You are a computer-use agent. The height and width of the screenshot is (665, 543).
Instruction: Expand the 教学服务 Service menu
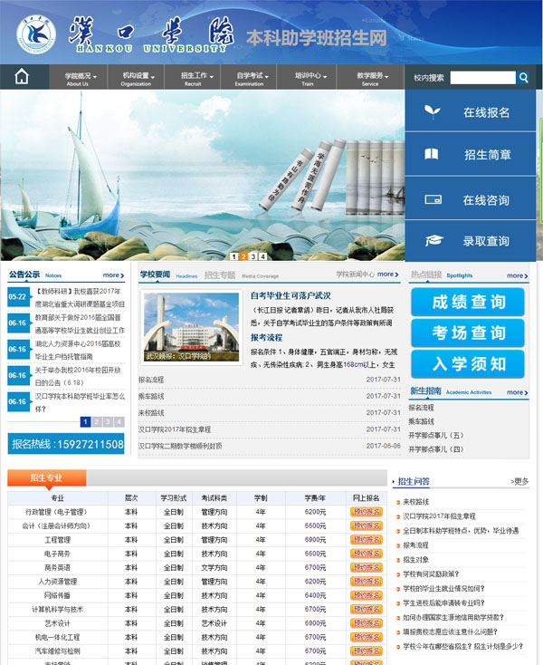[370, 78]
